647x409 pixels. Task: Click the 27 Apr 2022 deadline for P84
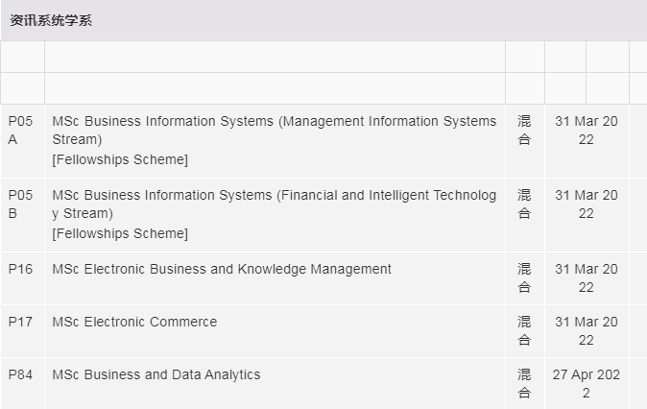[586, 383]
